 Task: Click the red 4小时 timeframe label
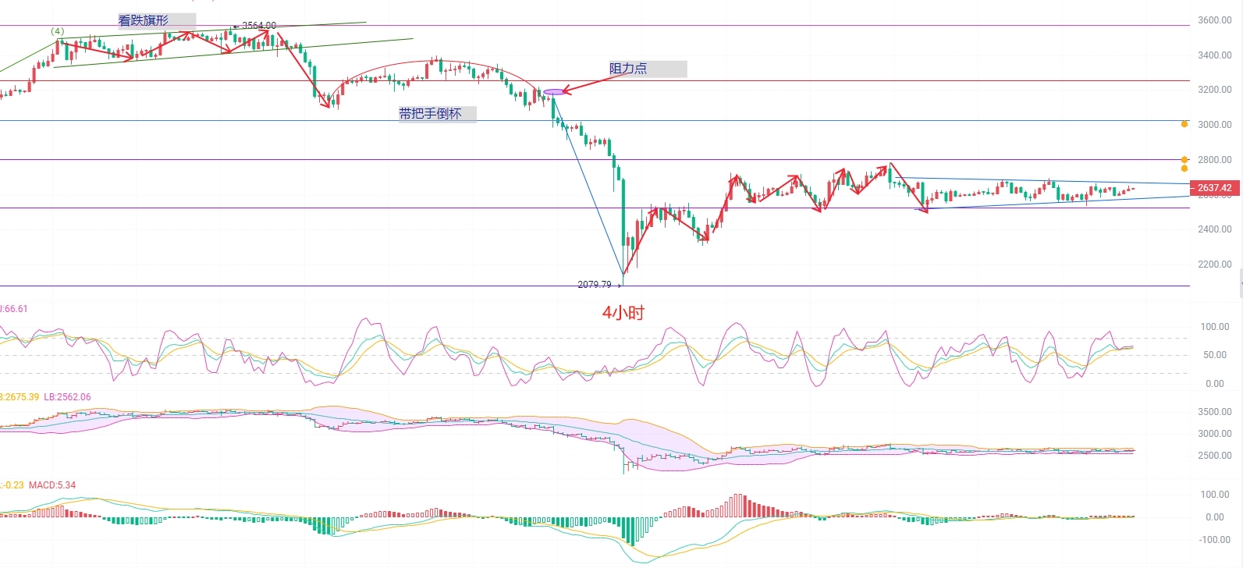pos(623,313)
